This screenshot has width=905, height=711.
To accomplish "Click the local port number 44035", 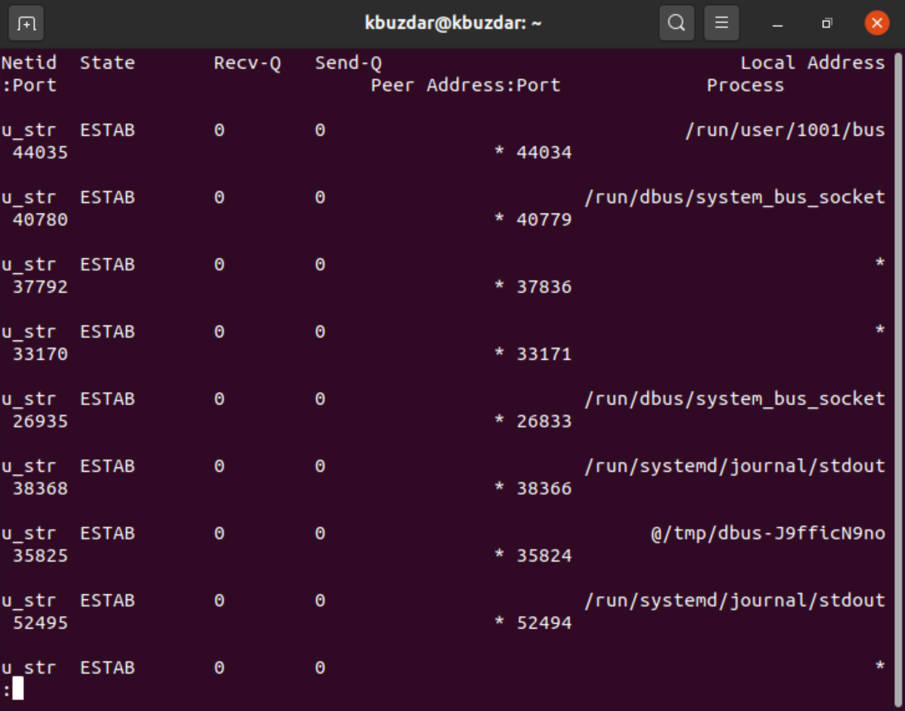I will coord(40,153).
